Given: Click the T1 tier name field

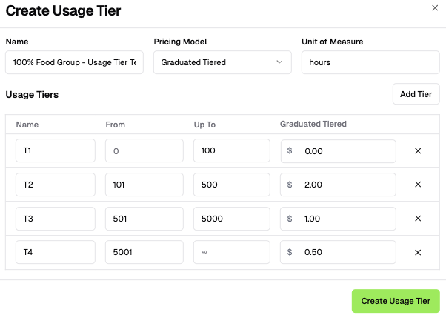Looking at the screenshot, I should pyautogui.click(x=56, y=150).
